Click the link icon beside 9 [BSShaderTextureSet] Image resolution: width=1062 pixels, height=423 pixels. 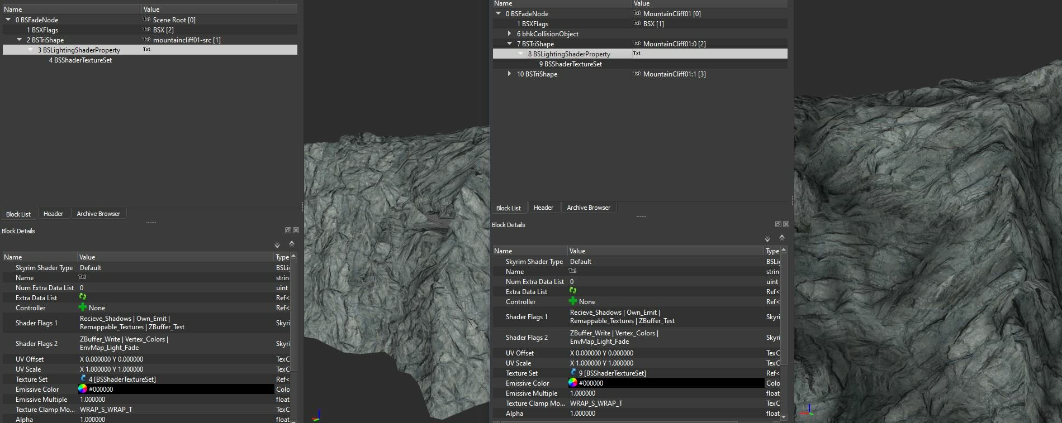click(x=573, y=373)
